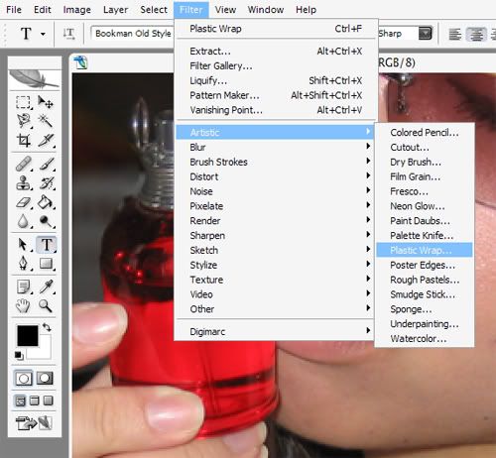
Task: Choose Liquify menu entry
Action: 276,80
